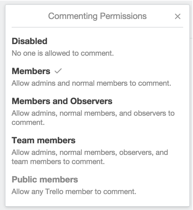The height and width of the screenshot is (210, 193).
Task: Click 'No one is allowed to comment' text
Action: point(62,53)
